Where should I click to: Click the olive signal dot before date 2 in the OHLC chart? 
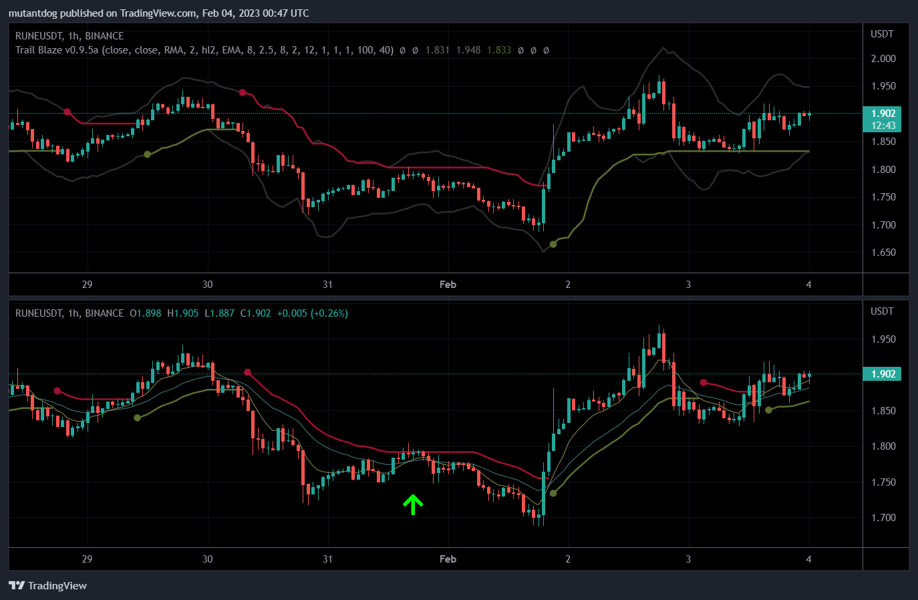tap(553, 493)
